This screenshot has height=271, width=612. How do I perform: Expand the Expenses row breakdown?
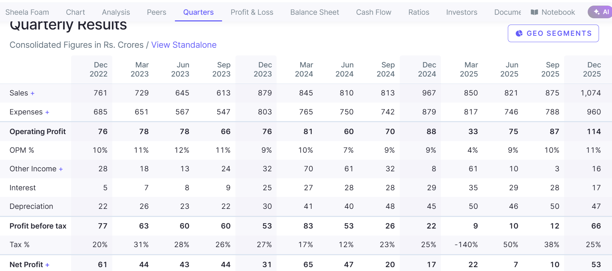(x=47, y=112)
